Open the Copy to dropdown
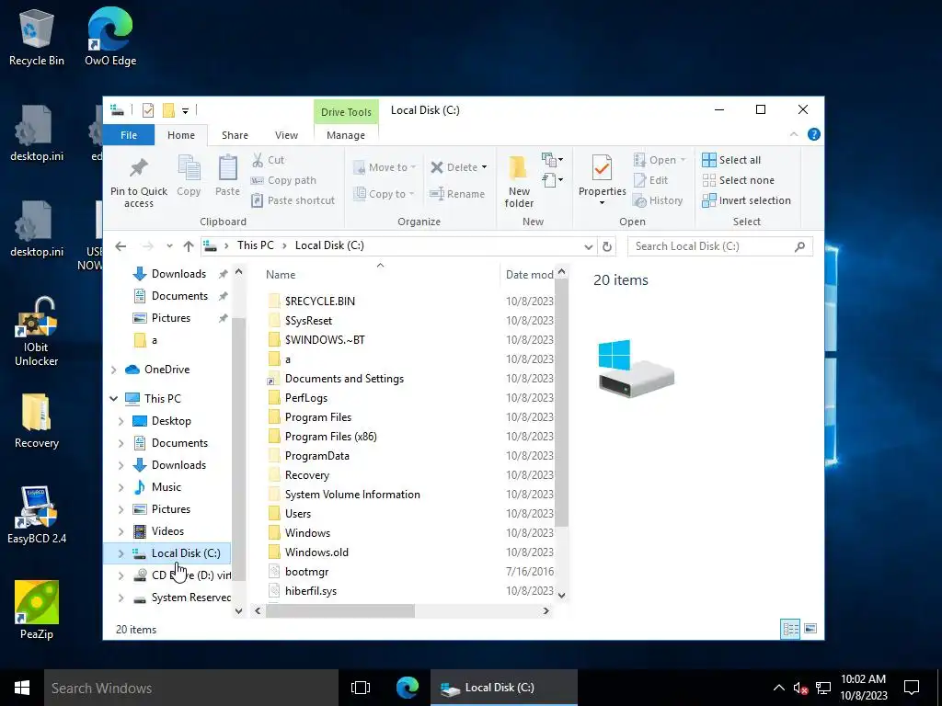 tap(385, 194)
